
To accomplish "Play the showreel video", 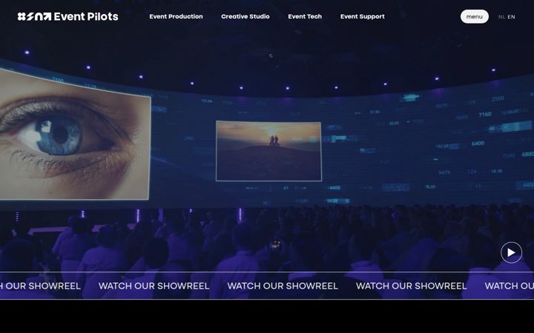I will pyautogui.click(x=511, y=252).
